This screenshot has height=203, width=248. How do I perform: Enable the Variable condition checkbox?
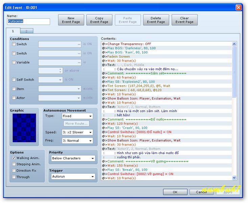14,62
